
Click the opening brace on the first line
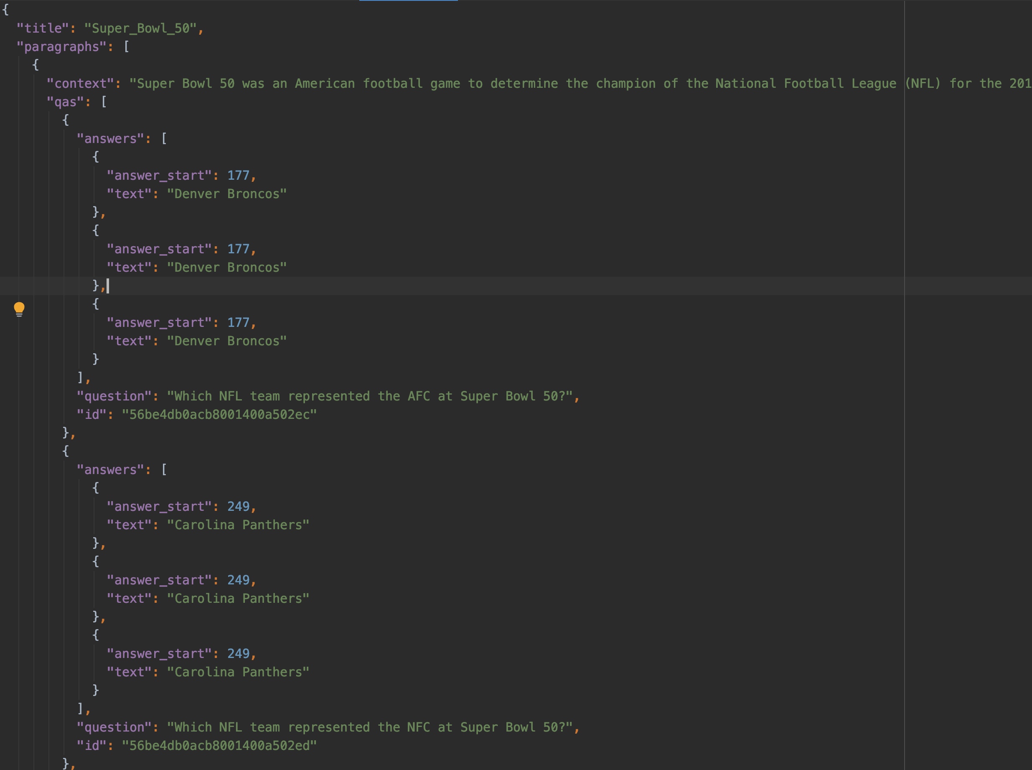point(5,10)
